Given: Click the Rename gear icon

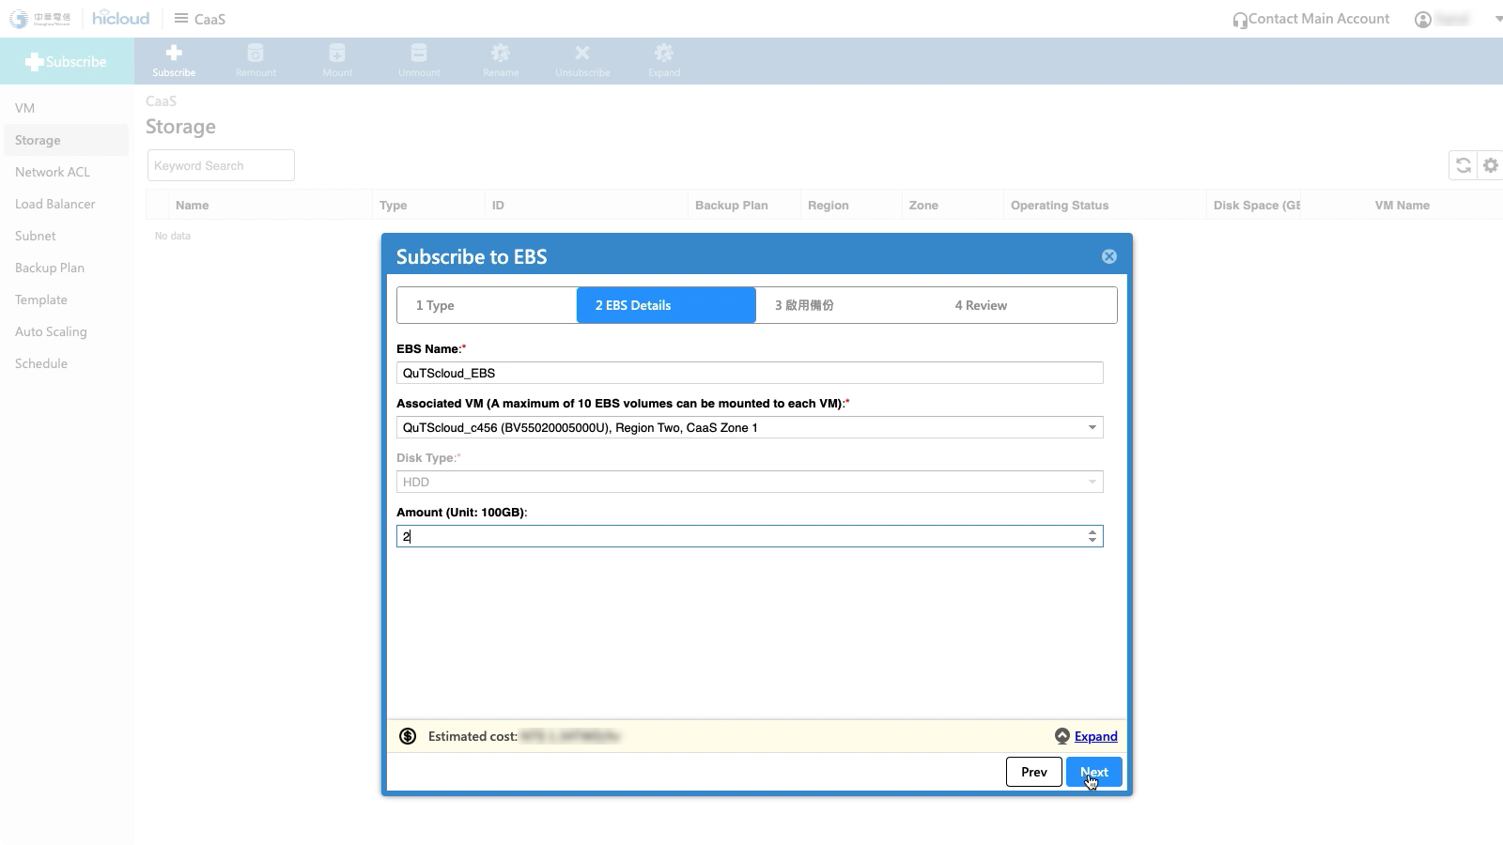Looking at the screenshot, I should (x=501, y=54).
